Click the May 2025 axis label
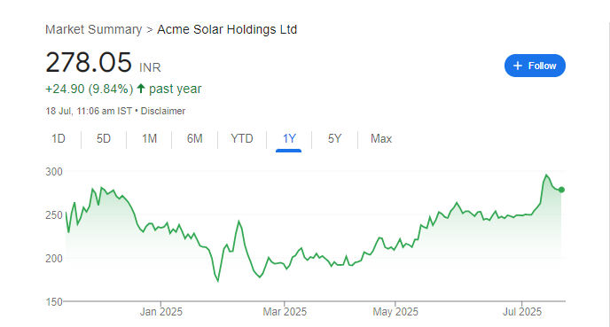Viewport: 610px width, 327px height. coord(395,312)
